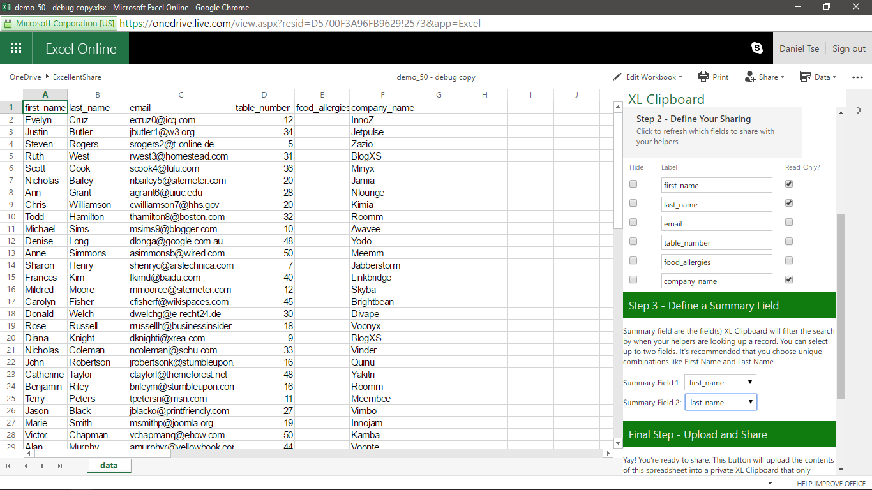
Task: Click the Sign out link
Action: coord(849,48)
